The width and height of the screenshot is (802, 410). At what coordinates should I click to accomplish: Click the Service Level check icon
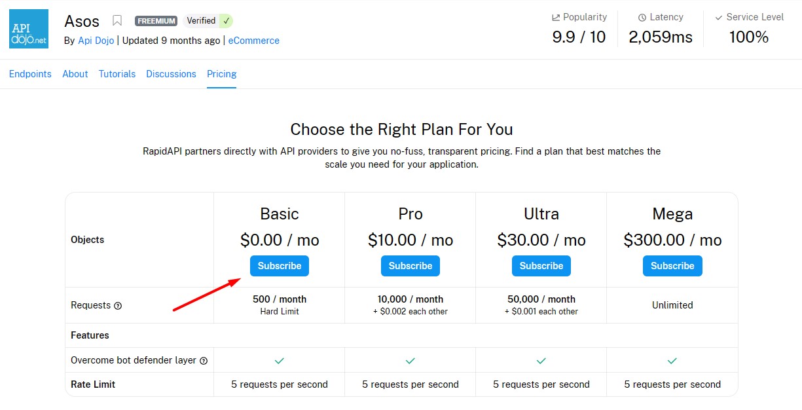(719, 18)
